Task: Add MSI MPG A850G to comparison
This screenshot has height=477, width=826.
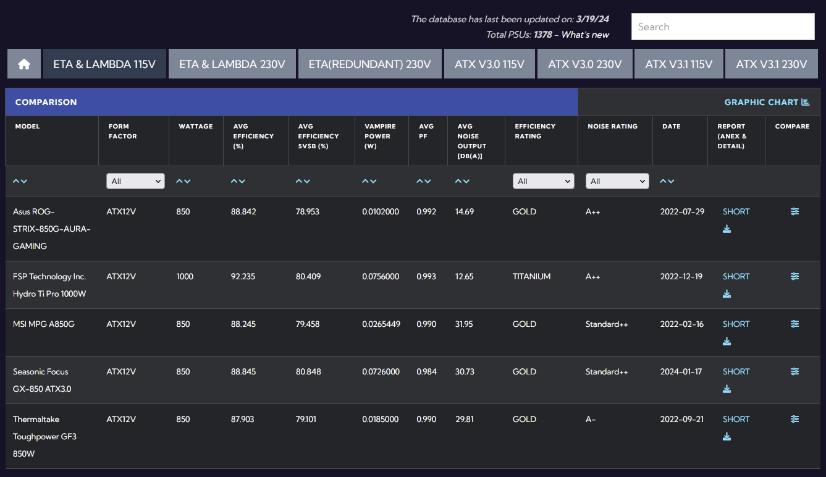Action: coord(794,324)
